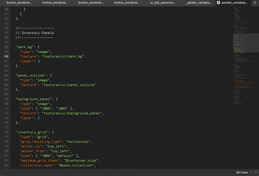The height and width of the screenshot is (176, 259).
Task: Click the 181 lines status label
Action: click(242, 172)
